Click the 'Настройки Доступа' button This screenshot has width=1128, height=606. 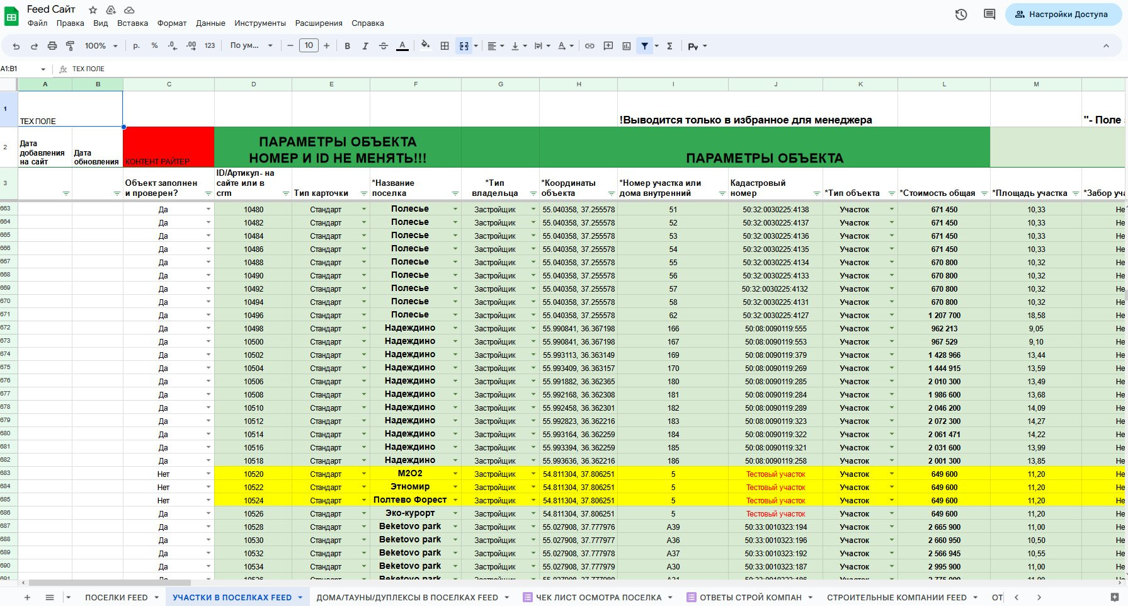point(1063,14)
